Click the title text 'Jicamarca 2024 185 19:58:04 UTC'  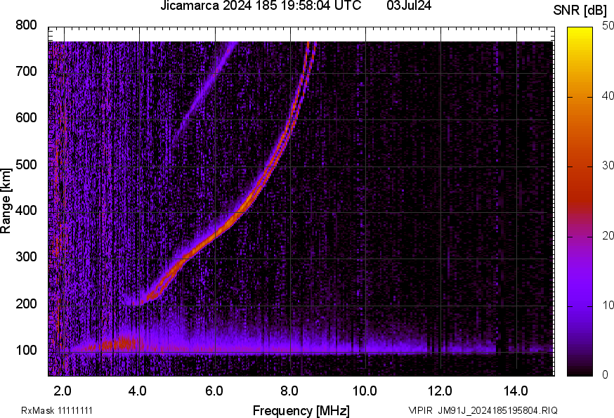click(x=261, y=6)
